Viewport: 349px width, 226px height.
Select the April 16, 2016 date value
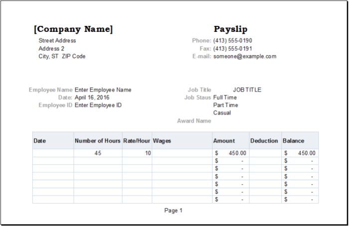[x=92, y=97]
